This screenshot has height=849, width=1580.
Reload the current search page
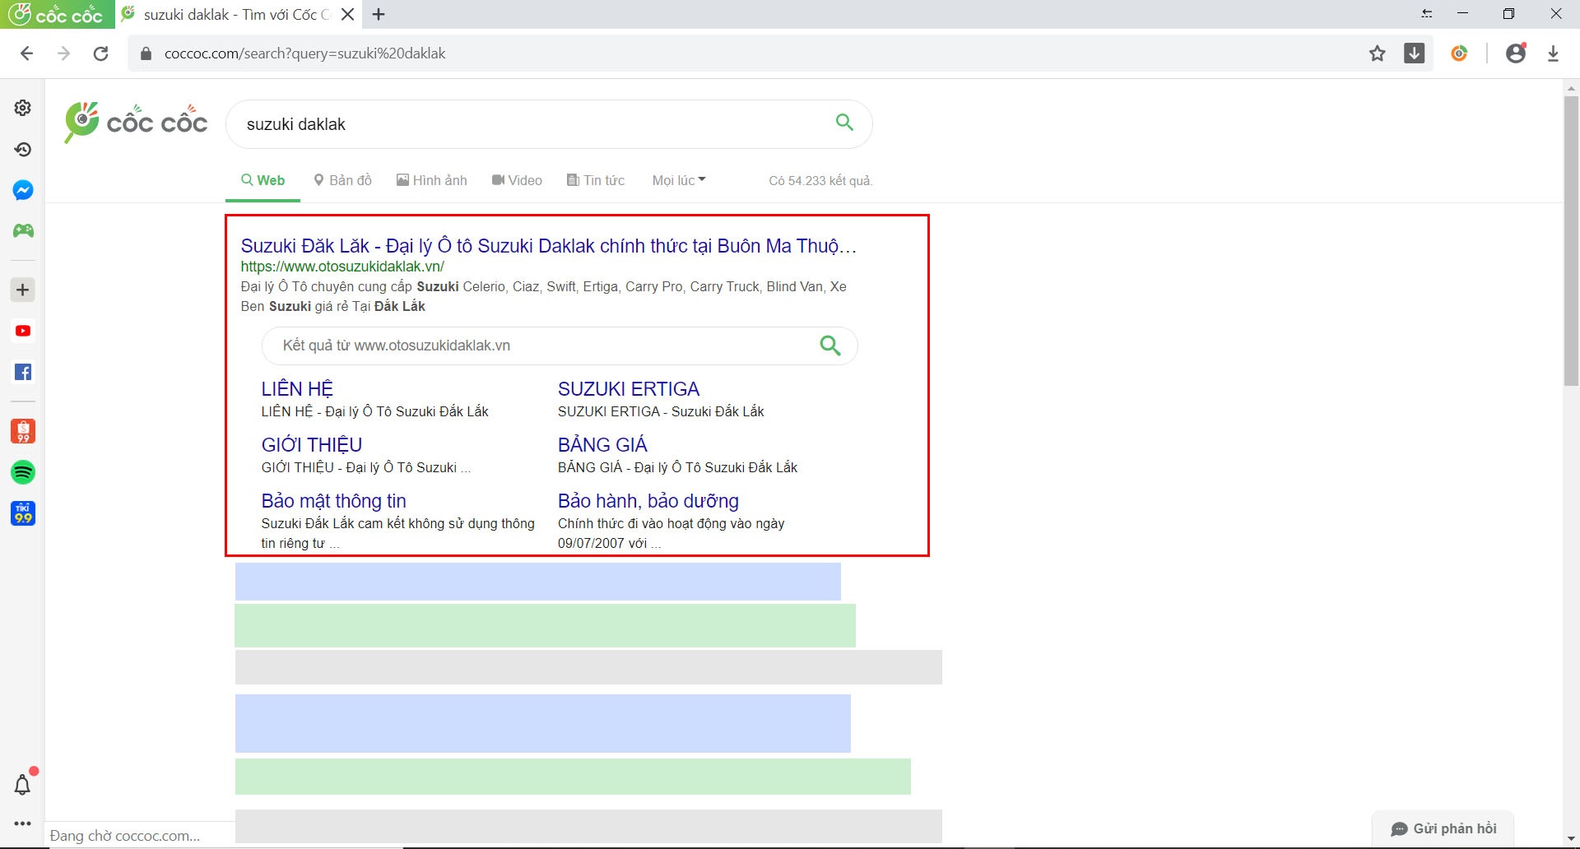(x=100, y=53)
